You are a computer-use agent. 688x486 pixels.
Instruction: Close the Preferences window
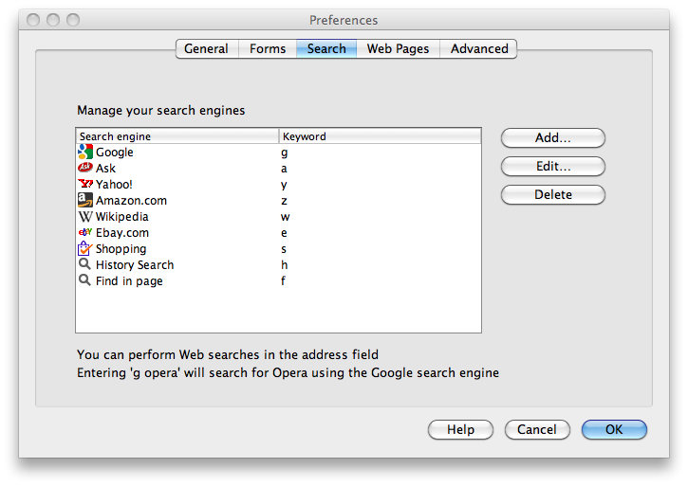[33, 20]
